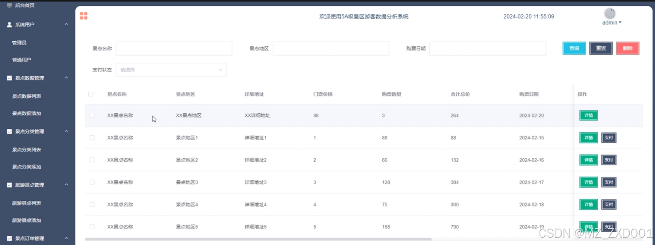Check the row with XX景点地区
Screen dimensions: 655x245
[92, 115]
